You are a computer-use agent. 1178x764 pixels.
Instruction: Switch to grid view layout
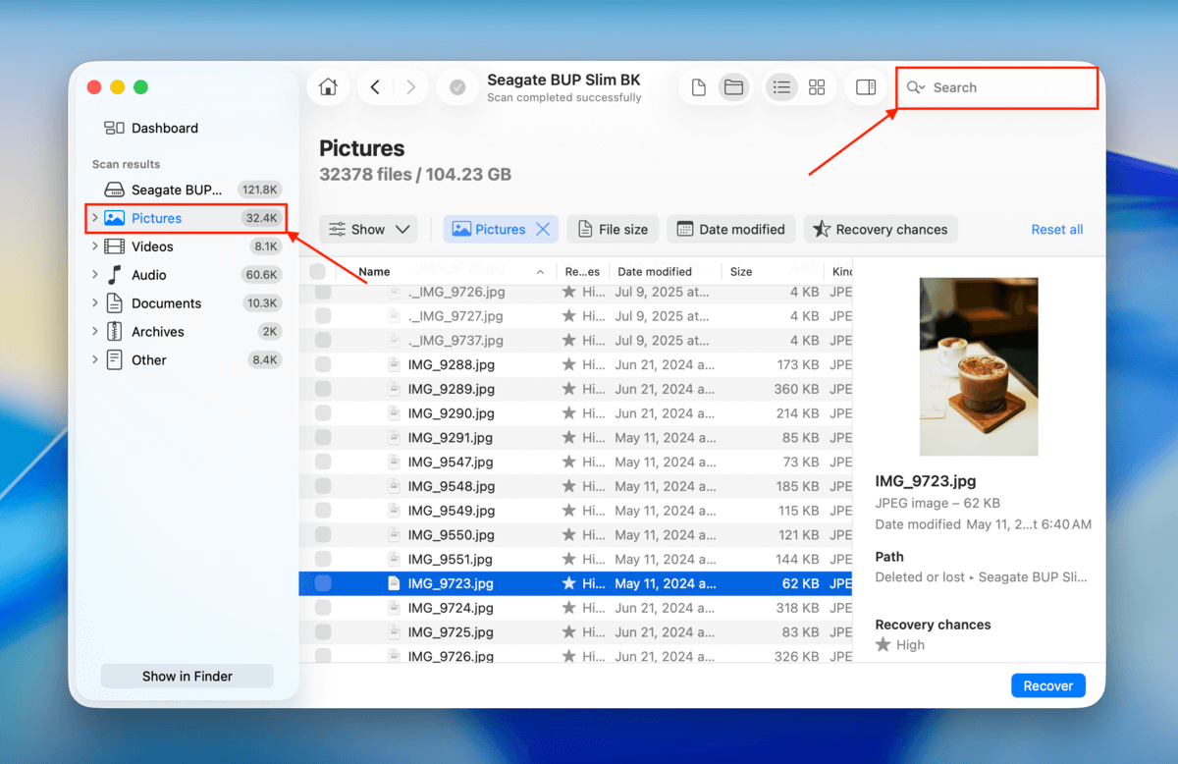coord(817,86)
